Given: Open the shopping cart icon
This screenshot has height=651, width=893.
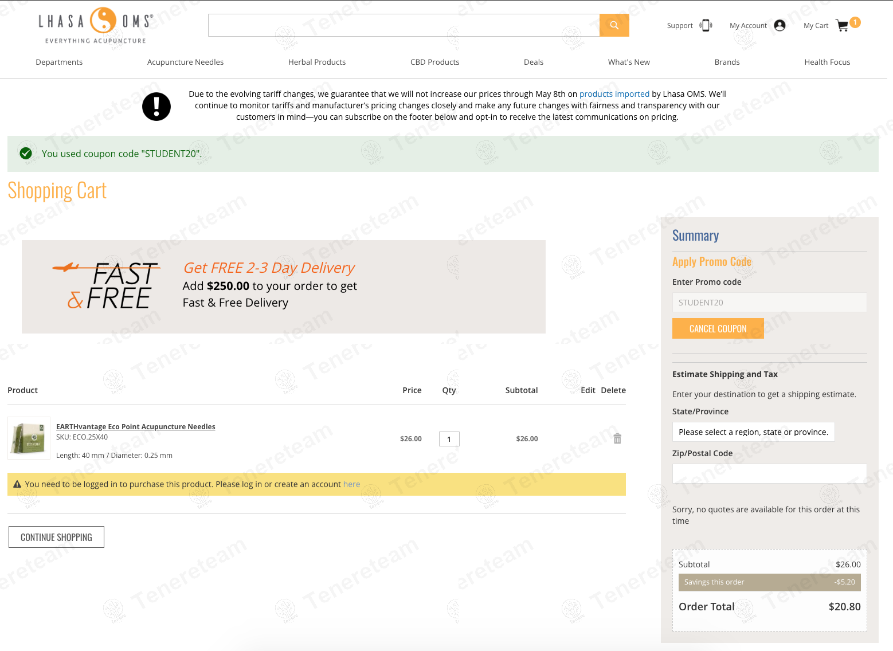Looking at the screenshot, I should click(x=842, y=26).
